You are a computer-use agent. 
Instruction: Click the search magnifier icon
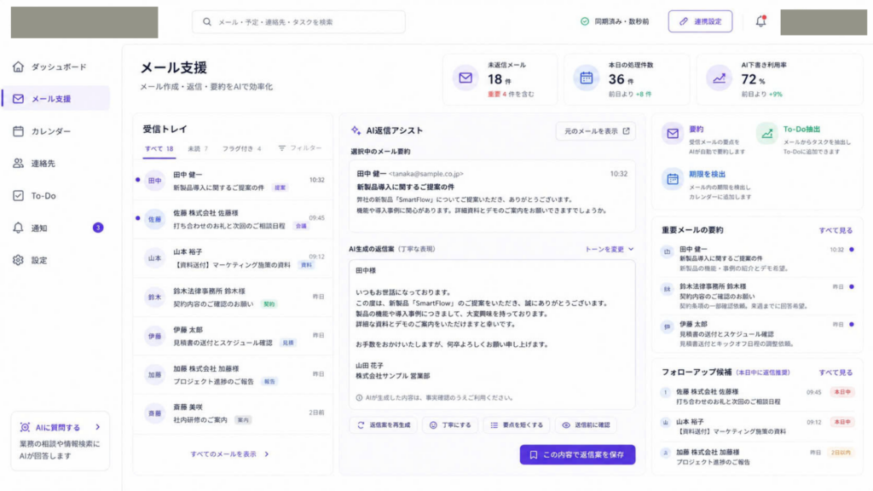click(207, 21)
